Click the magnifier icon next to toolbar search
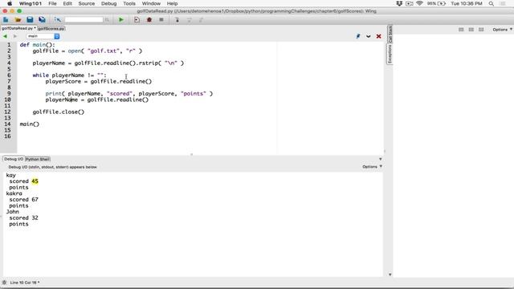The image size is (514, 289). pyautogui.click(x=107, y=20)
